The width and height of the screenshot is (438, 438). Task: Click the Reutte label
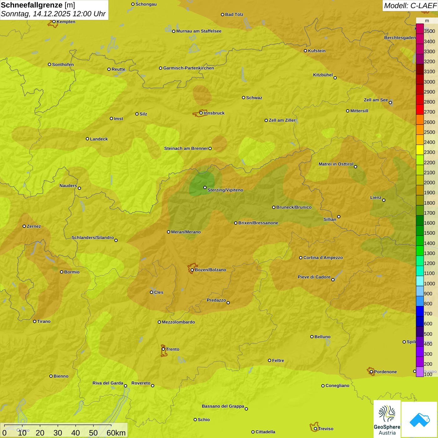(x=118, y=69)
